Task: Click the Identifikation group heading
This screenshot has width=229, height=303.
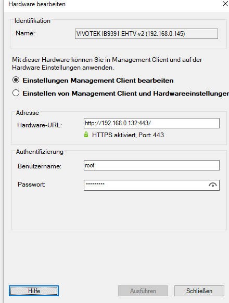Action: coord(32,21)
